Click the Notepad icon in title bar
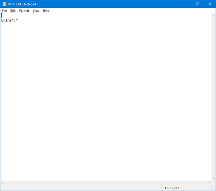 tap(5, 4)
